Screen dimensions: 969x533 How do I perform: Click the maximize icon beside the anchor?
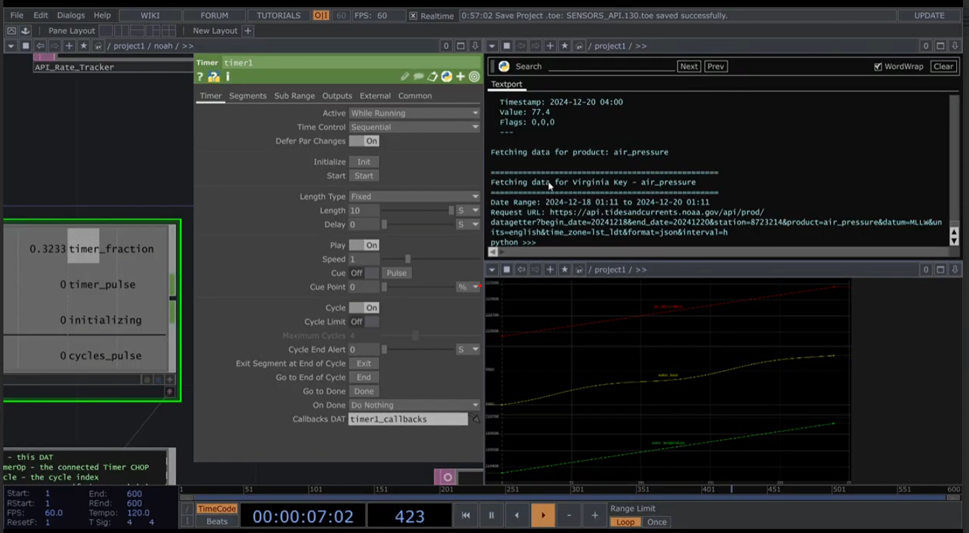click(12, 30)
